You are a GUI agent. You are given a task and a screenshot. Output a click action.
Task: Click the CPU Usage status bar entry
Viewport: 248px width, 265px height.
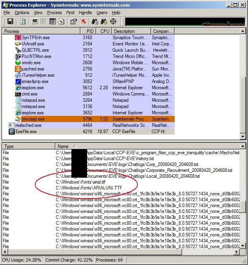22,260
